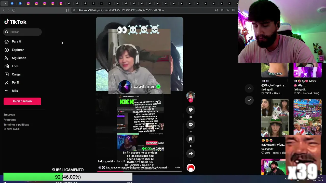
Task: Reload the TikTok page
Action: pos(14,10)
